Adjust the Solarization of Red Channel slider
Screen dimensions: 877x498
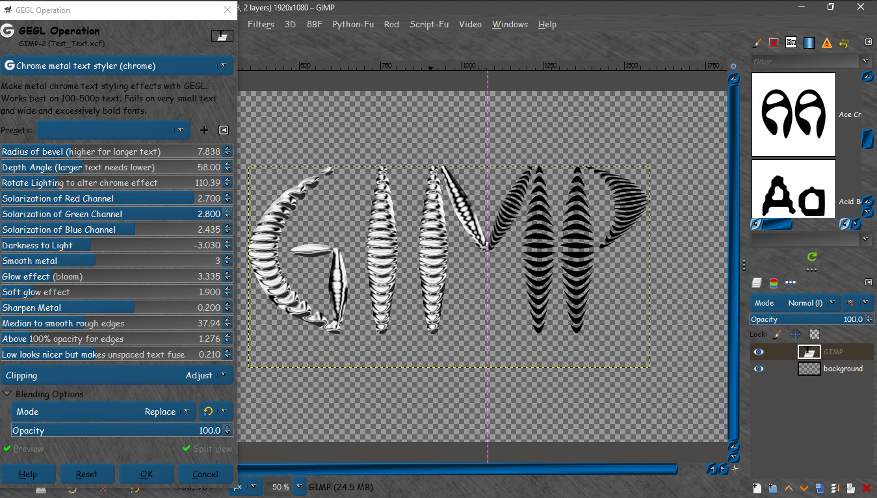(x=117, y=198)
